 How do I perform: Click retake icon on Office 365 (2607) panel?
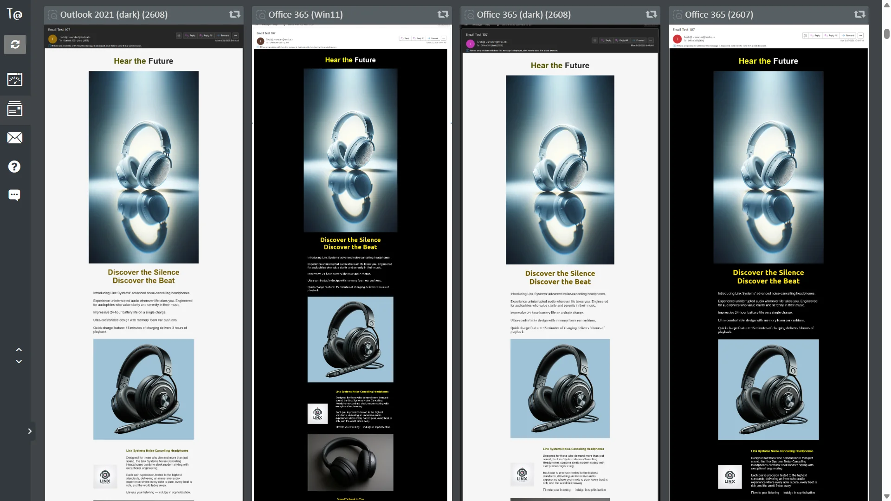[x=860, y=14]
